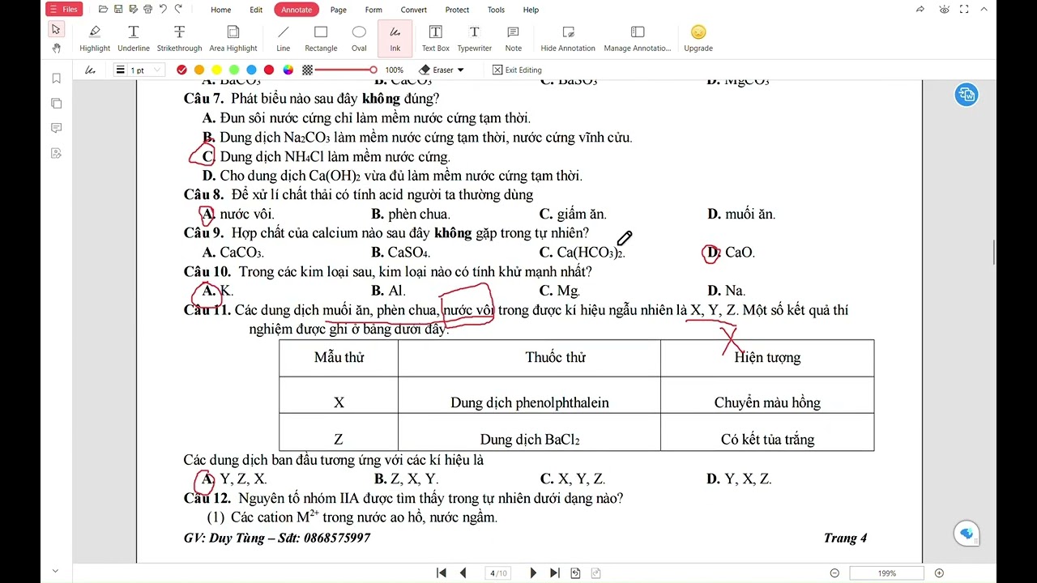Click the opacity slider handle
This screenshot has height=583, width=1037.
click(373, 70)
